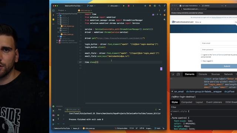Tick the 'Stay logged in' checkbox
The width and height of the screenshot is (237, 133).
[201, 61]
